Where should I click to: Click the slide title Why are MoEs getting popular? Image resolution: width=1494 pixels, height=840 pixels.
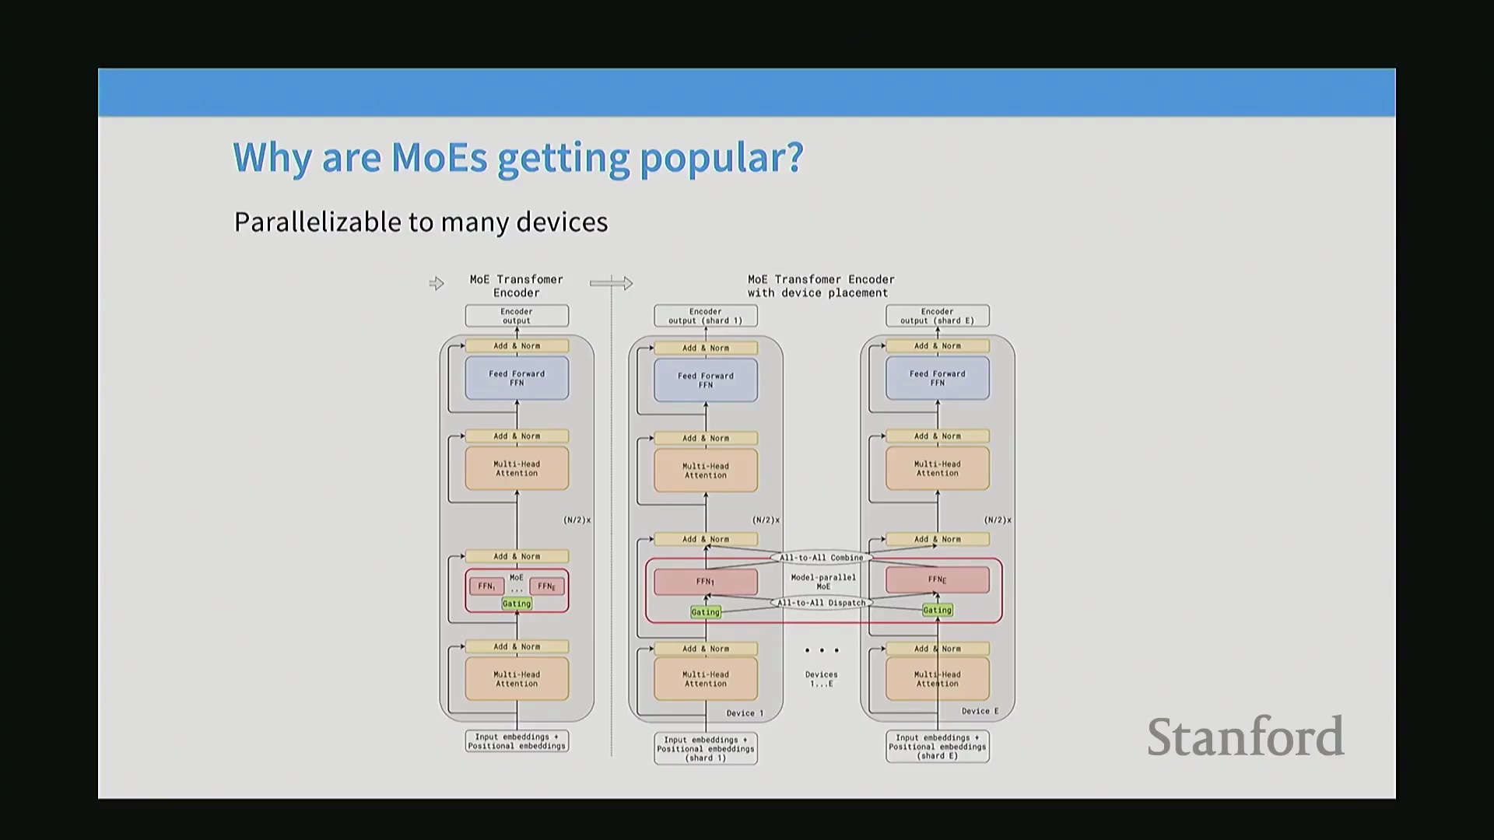[518, 158]
